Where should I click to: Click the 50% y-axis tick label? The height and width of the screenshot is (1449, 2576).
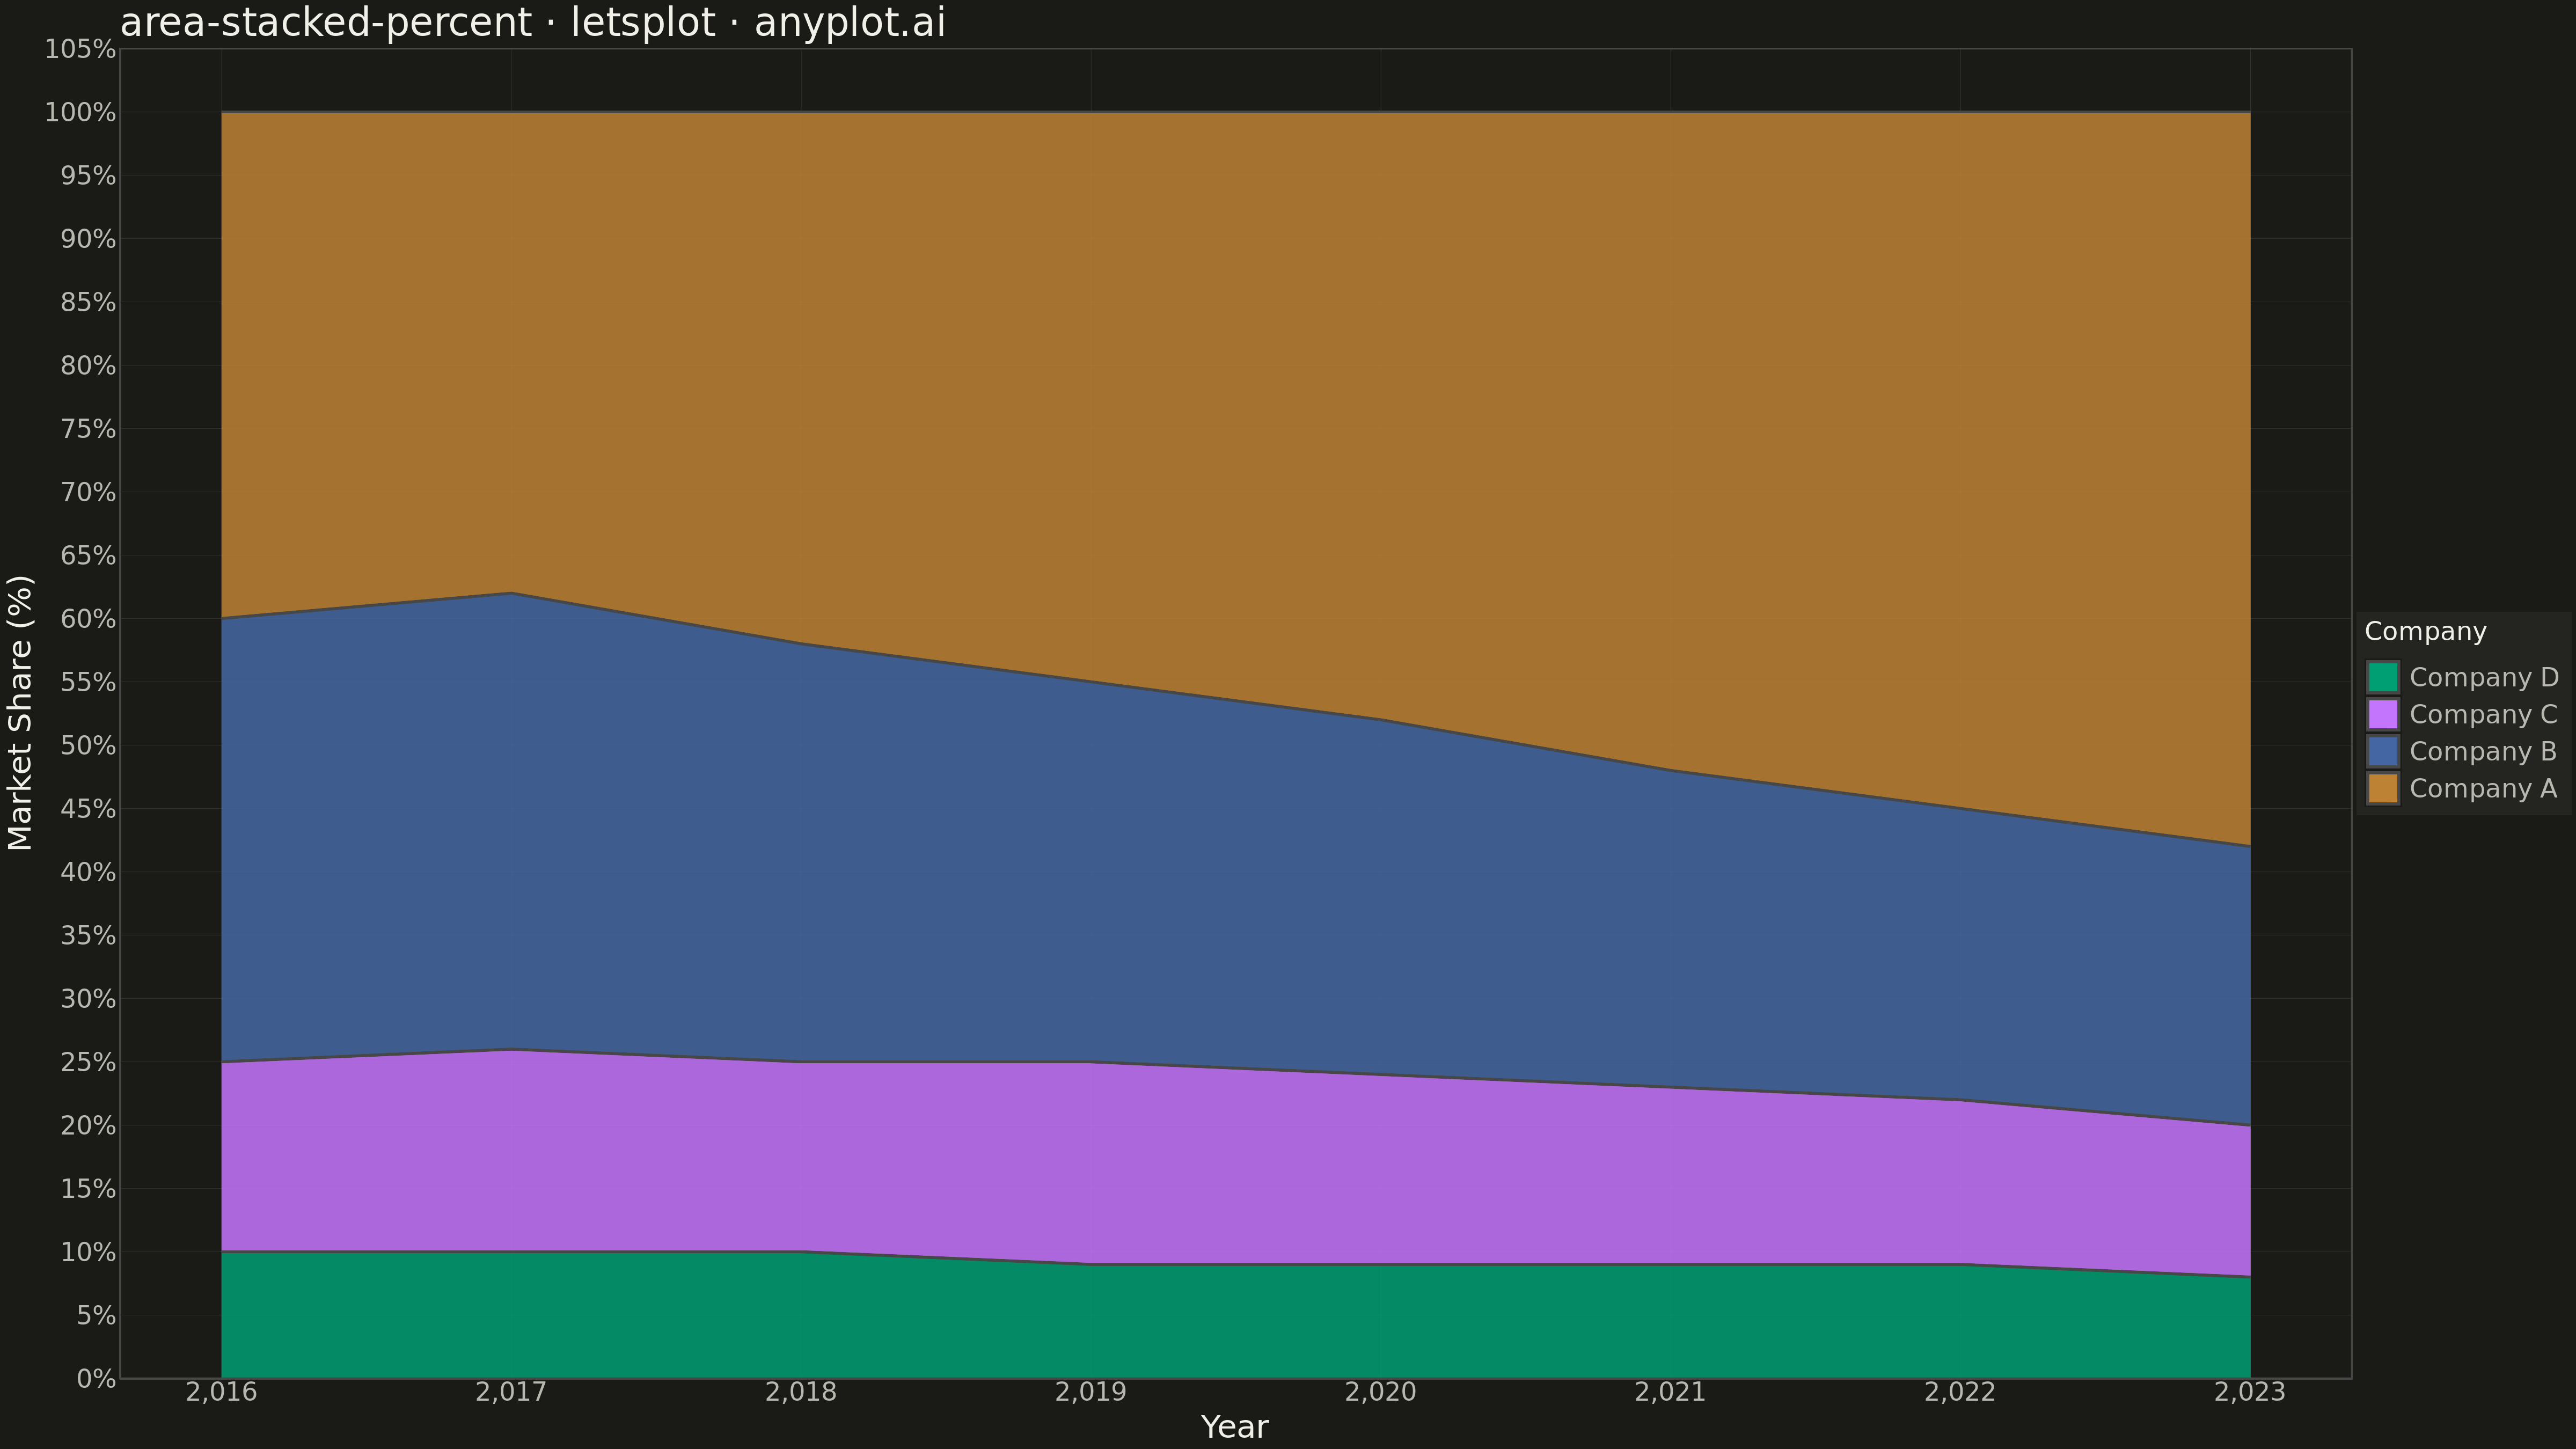click(x=89, y=745)
